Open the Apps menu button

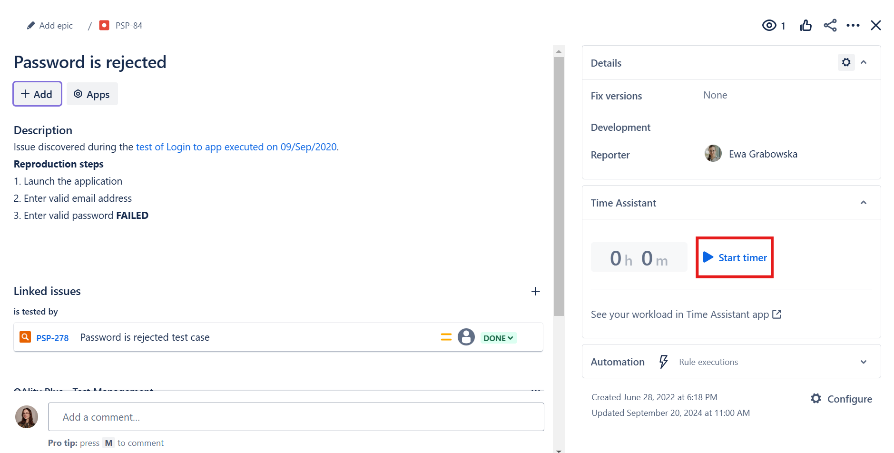pyautogui.click(x=92, y=94)
